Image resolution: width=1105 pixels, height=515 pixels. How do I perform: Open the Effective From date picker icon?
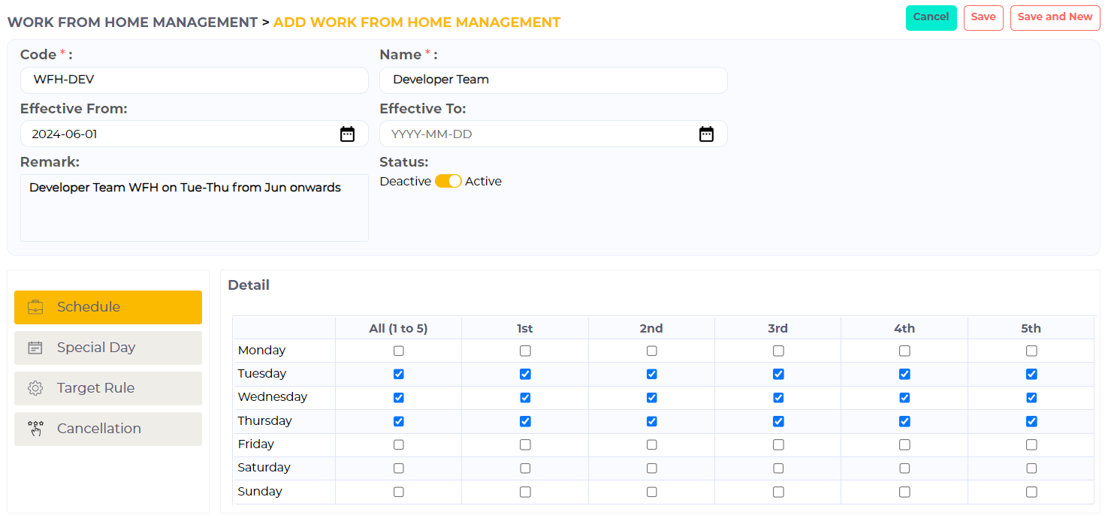pos(347,133)
